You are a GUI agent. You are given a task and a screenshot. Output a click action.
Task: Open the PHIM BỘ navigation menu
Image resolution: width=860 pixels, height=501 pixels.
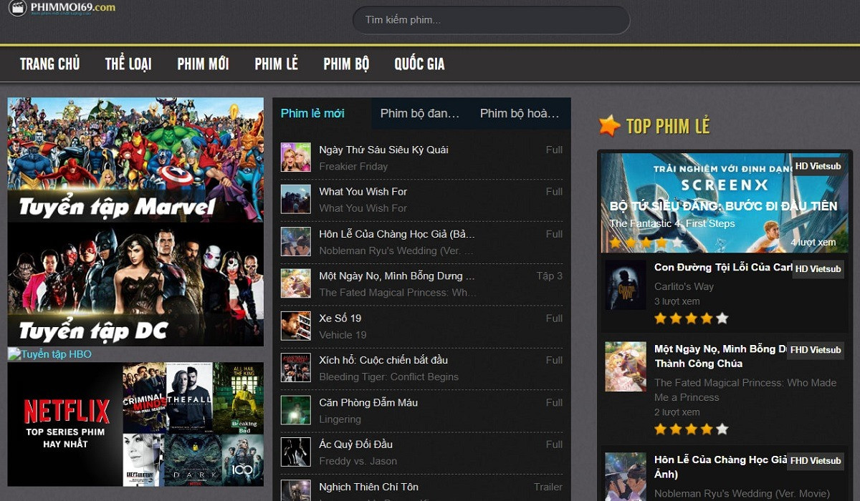(x=346, y=64)
